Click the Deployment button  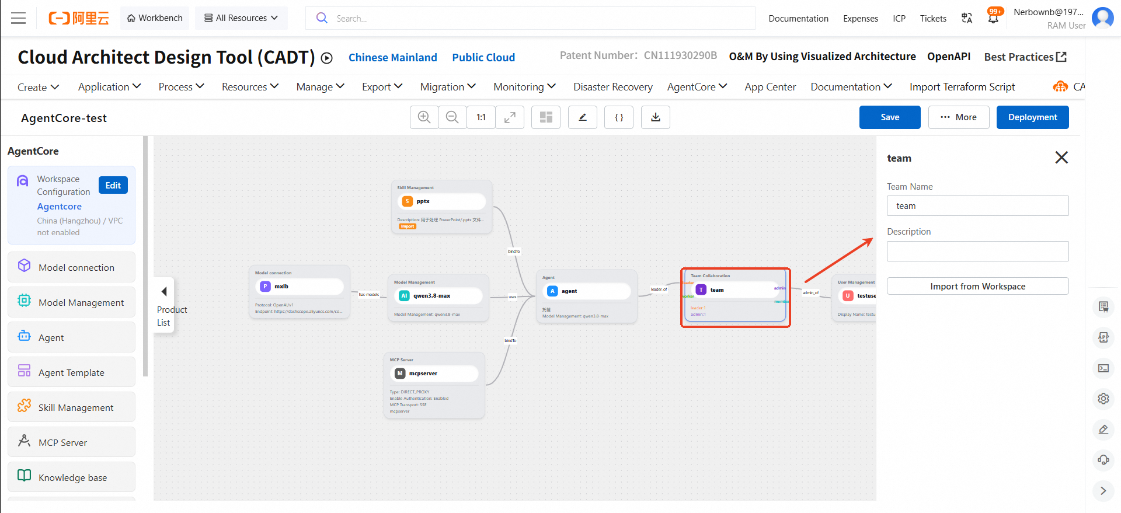point(1032,117)
